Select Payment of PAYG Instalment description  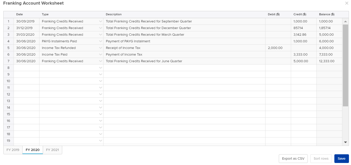coord(184,41)
